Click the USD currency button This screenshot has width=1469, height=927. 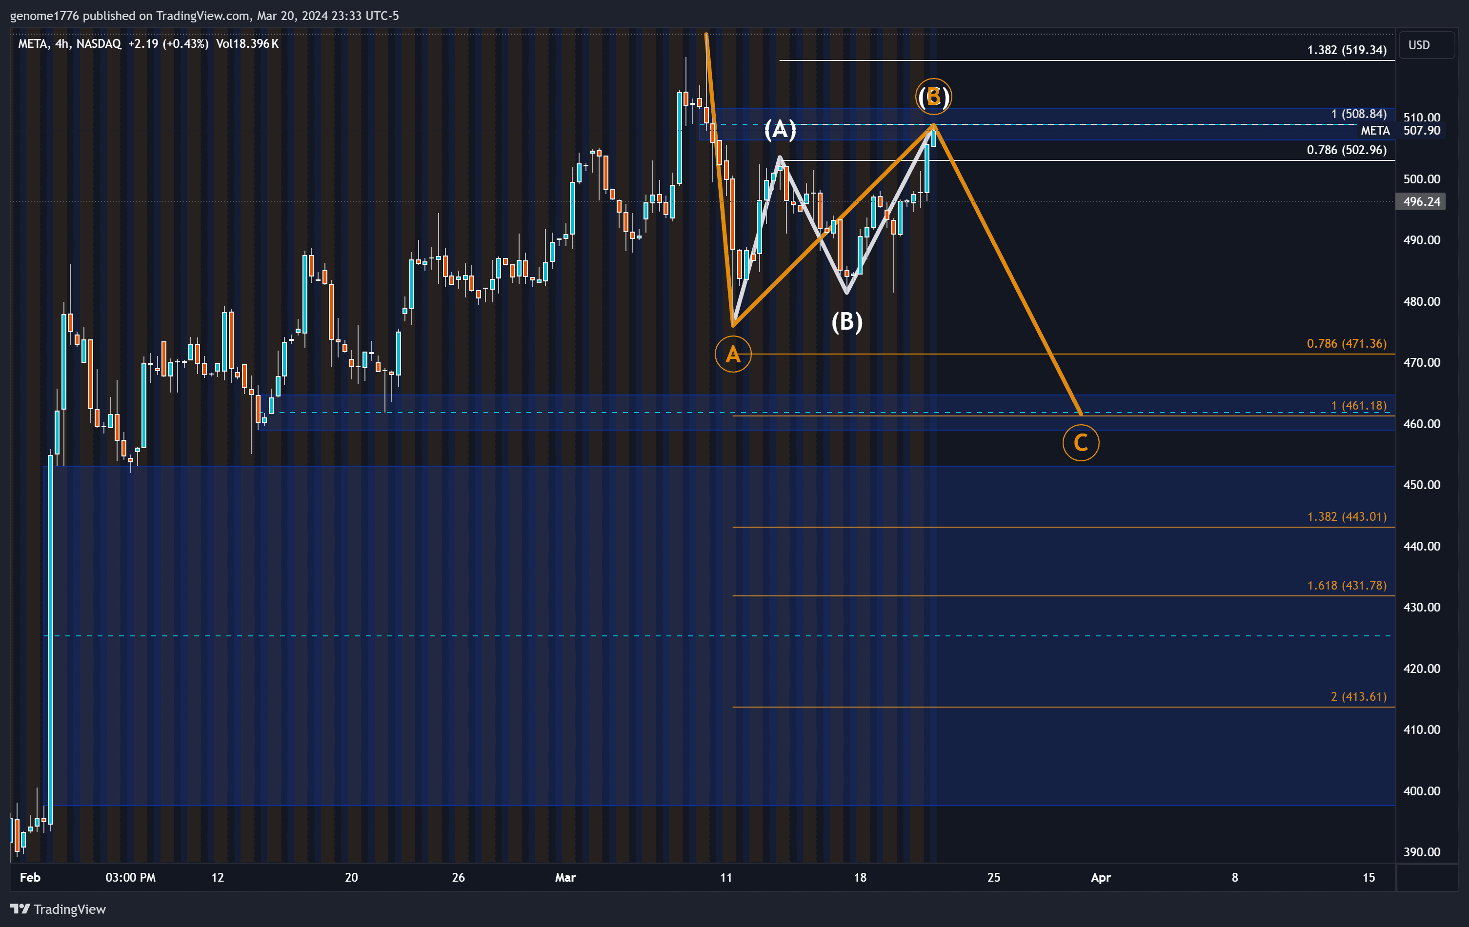click(1426, 45)
